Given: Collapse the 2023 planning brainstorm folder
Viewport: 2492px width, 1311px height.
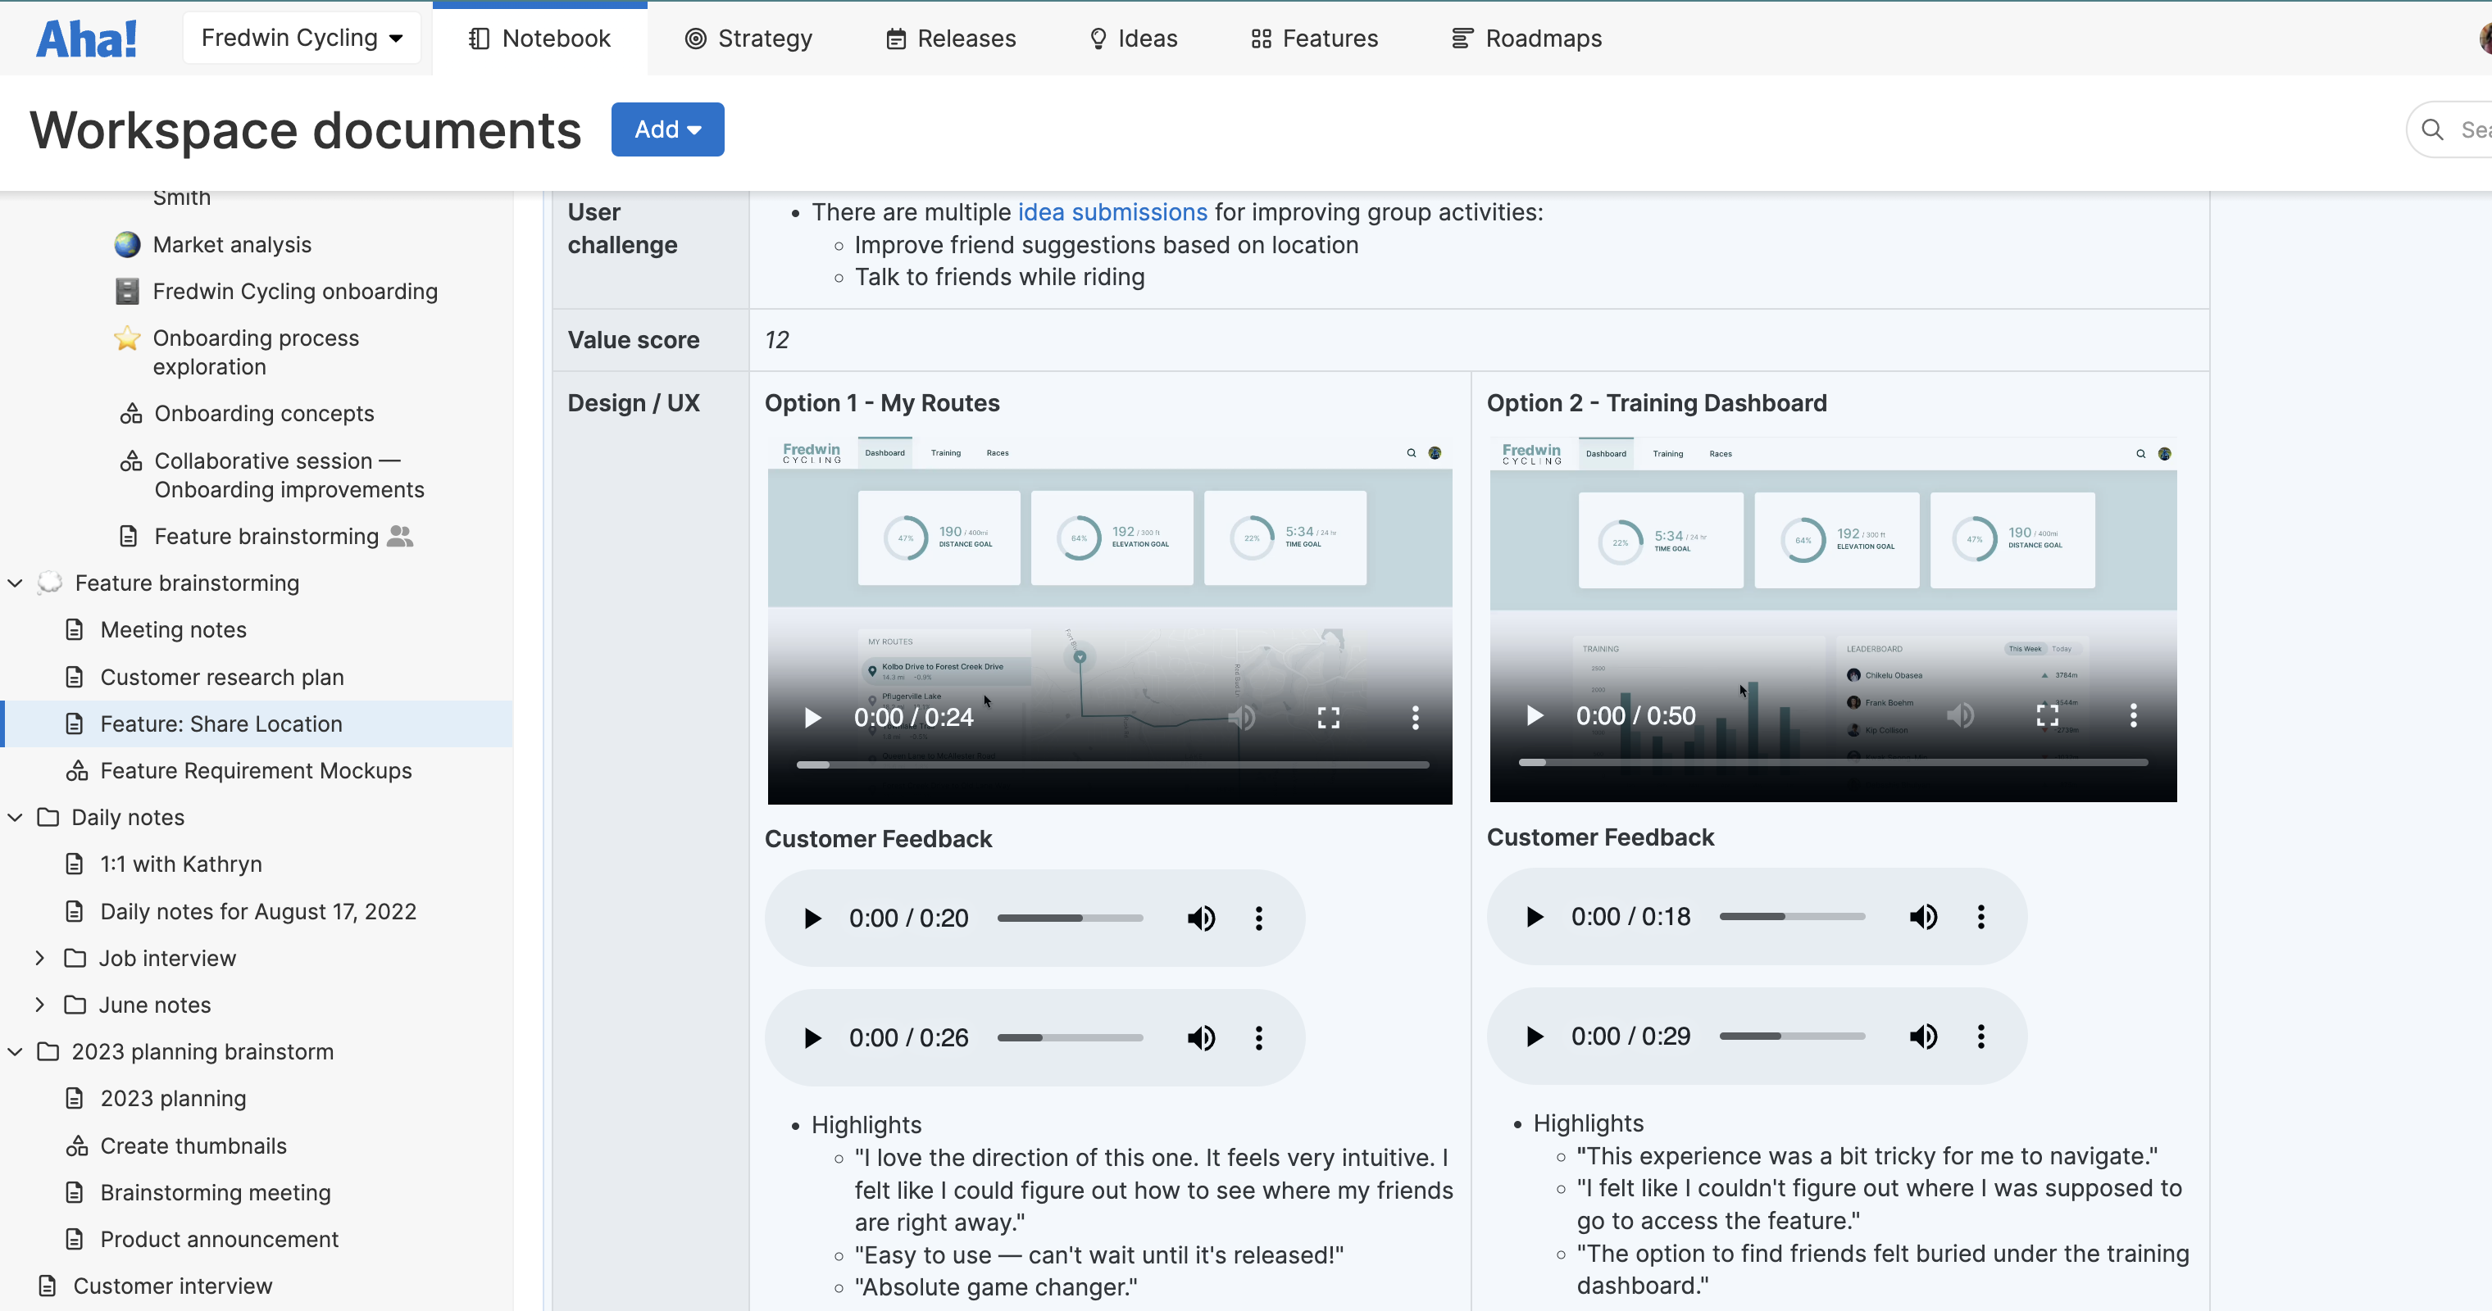Looking at the screenshot, I should (16, 1052).
